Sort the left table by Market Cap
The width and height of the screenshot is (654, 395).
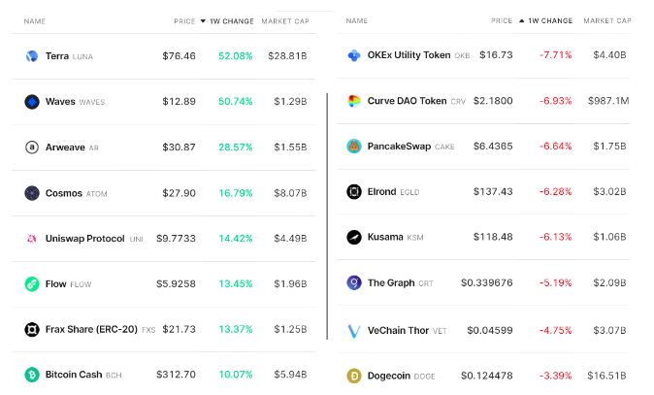[x=287, y=20]
